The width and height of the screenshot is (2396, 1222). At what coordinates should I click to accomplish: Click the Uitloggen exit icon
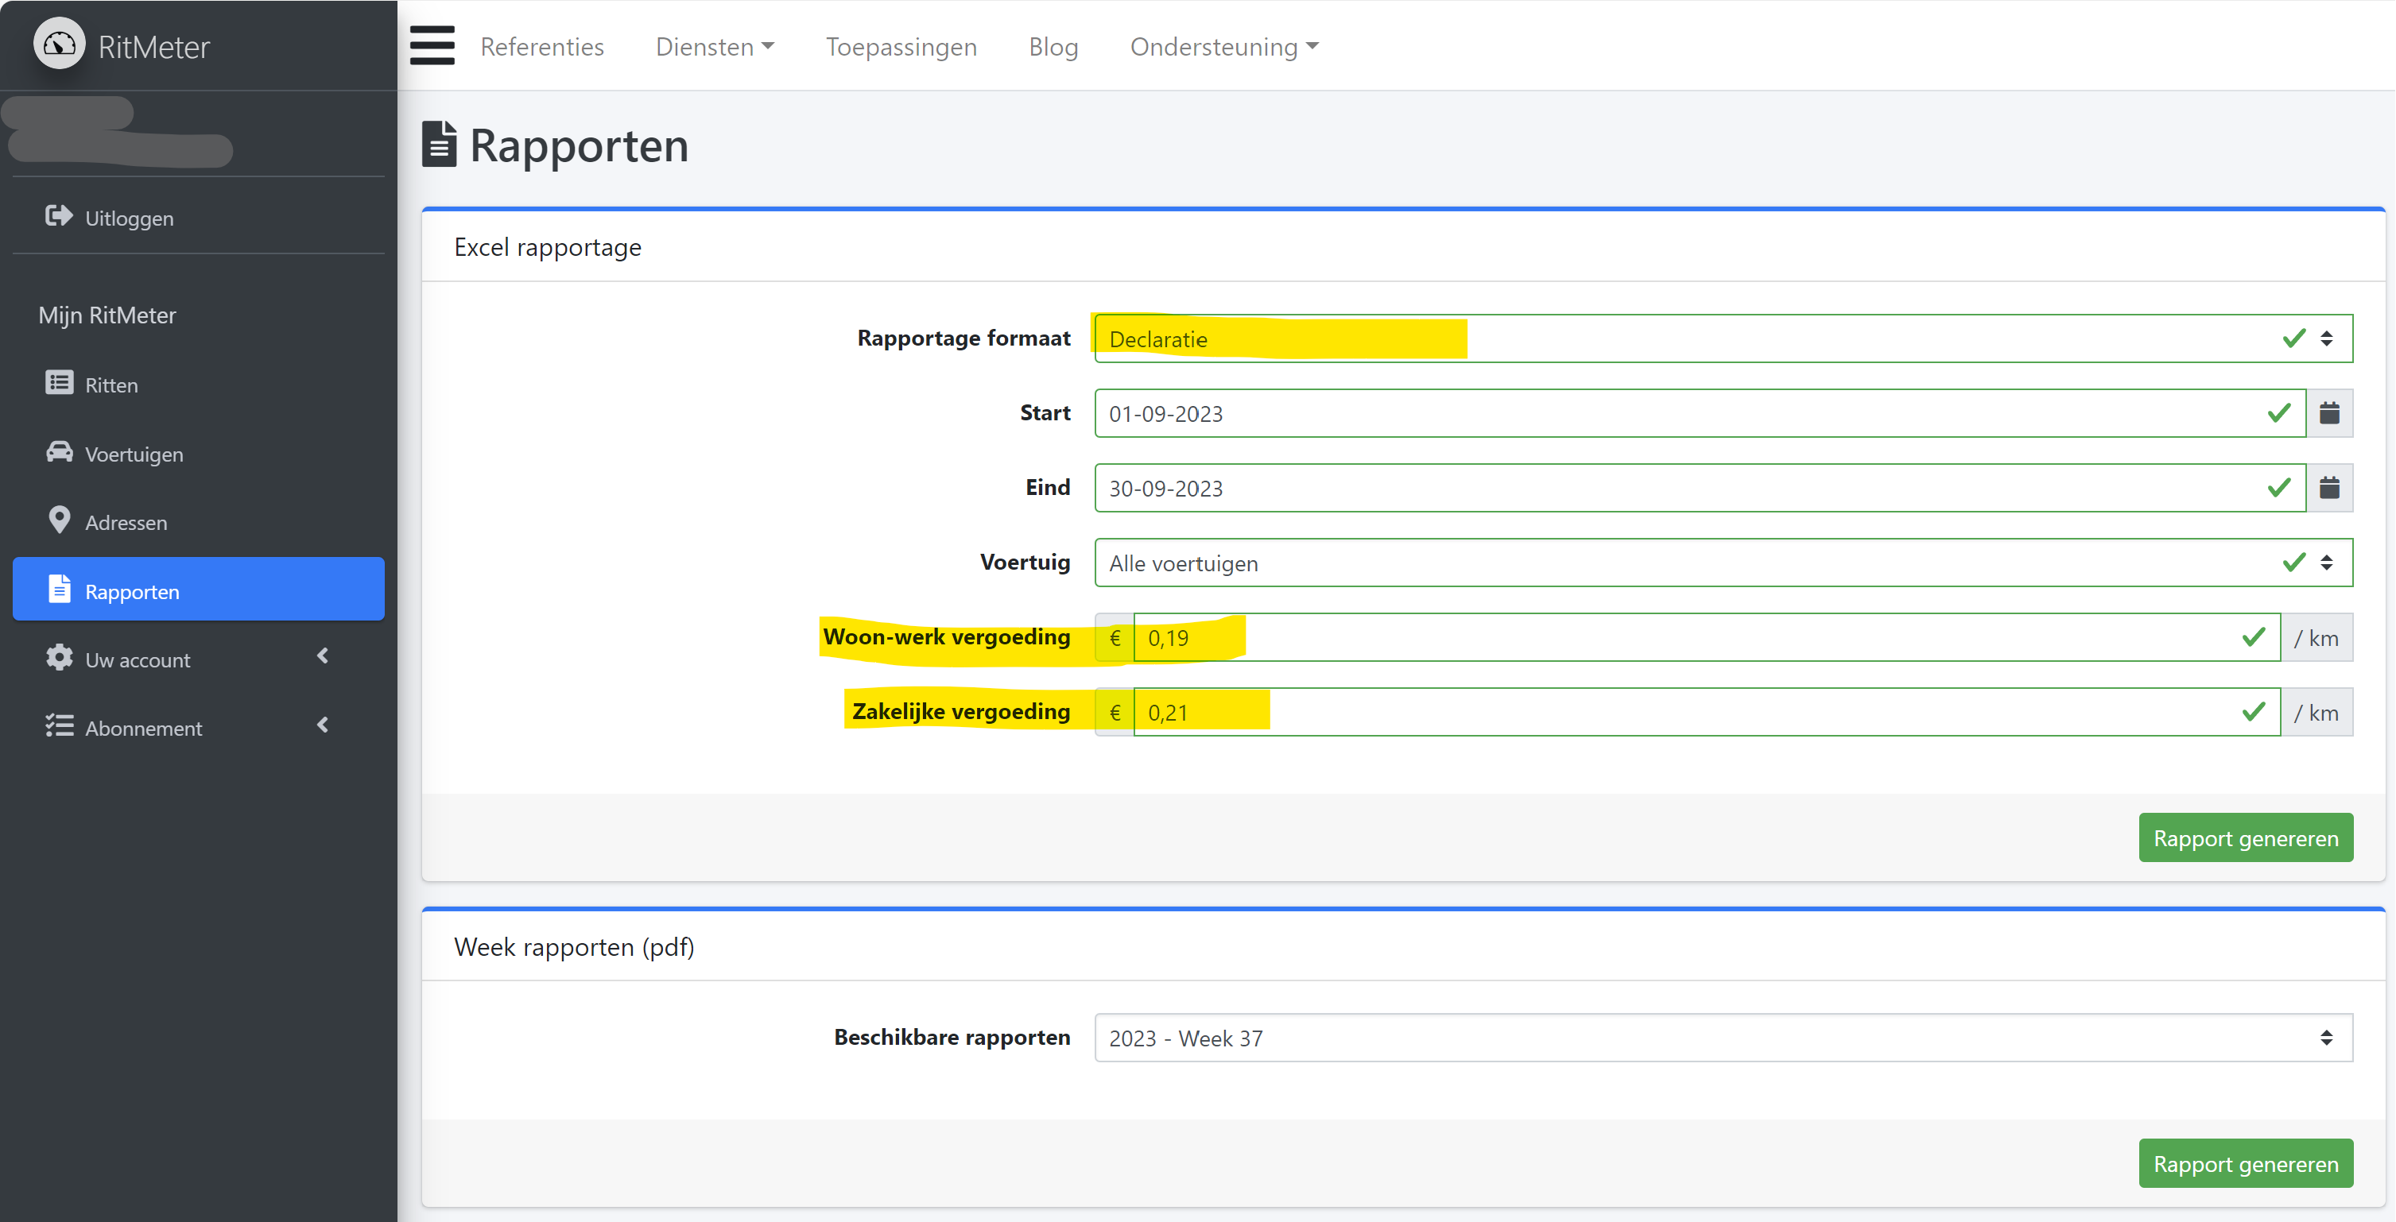(x=60, y=216)
